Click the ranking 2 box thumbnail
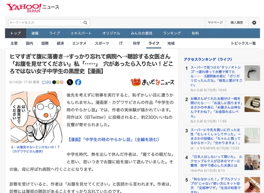This screenshot has width=264, height=193. pyautogui.click(x=252, y=104)
